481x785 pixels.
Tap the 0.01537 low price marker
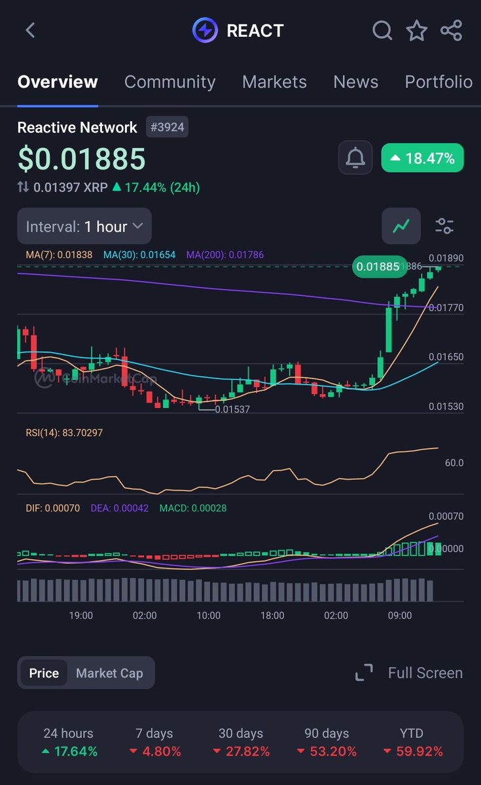coord(232,409)
